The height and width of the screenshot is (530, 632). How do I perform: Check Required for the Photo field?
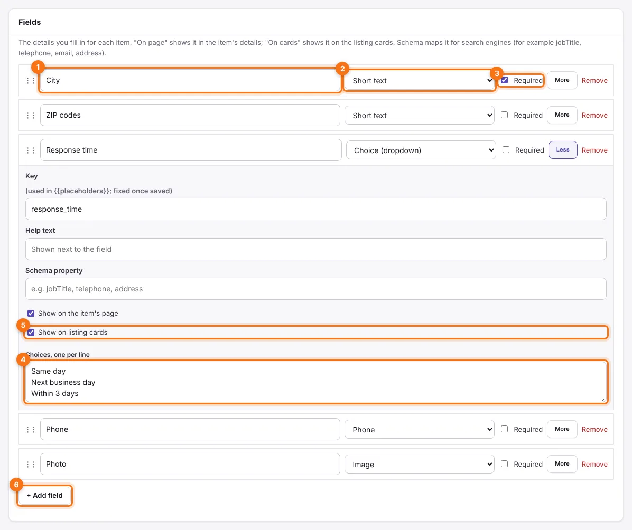click(504, 463)
